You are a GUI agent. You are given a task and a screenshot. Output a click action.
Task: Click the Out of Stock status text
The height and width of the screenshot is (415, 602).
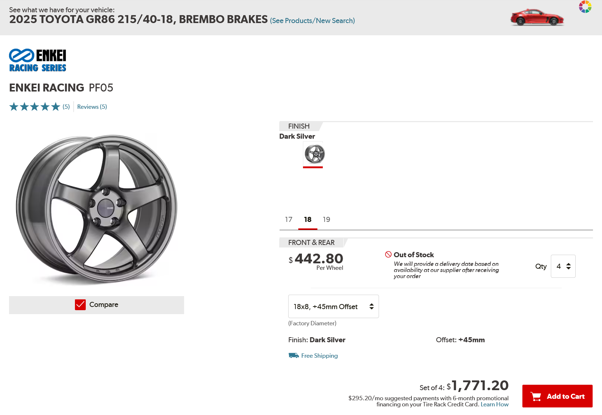pyautogui.click(x=414, y=255)
